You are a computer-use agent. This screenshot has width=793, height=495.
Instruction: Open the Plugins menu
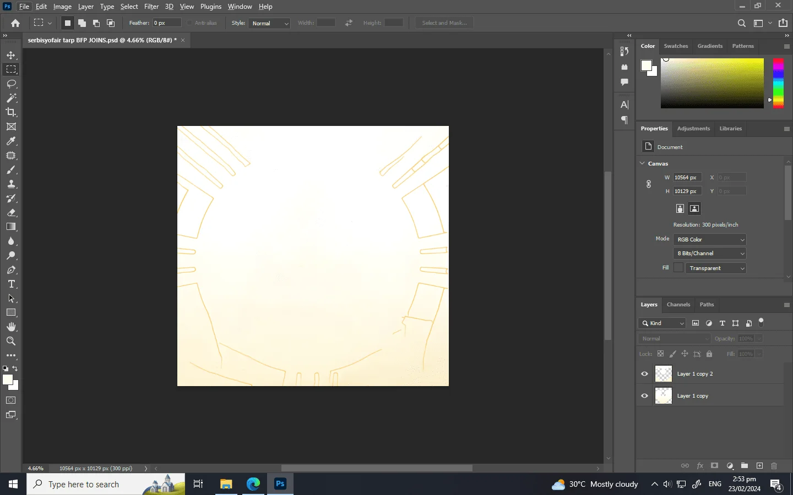[x=211, y=7]
